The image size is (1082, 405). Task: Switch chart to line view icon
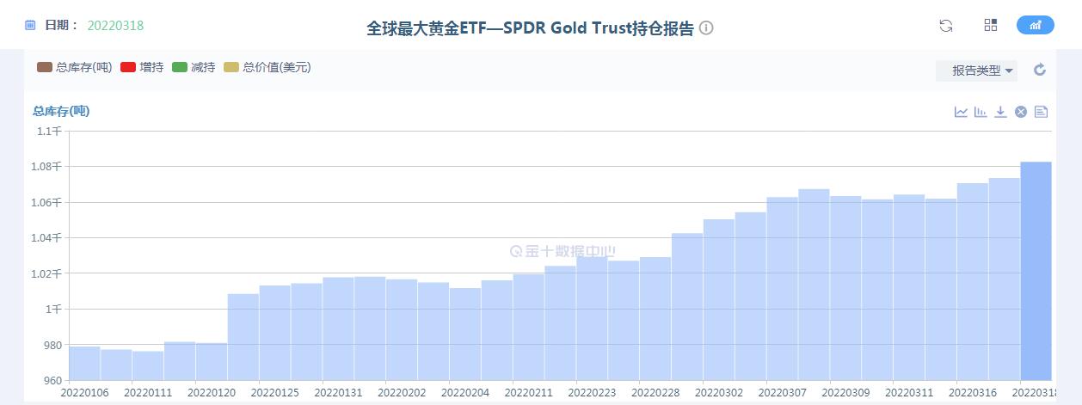(961, 112)
